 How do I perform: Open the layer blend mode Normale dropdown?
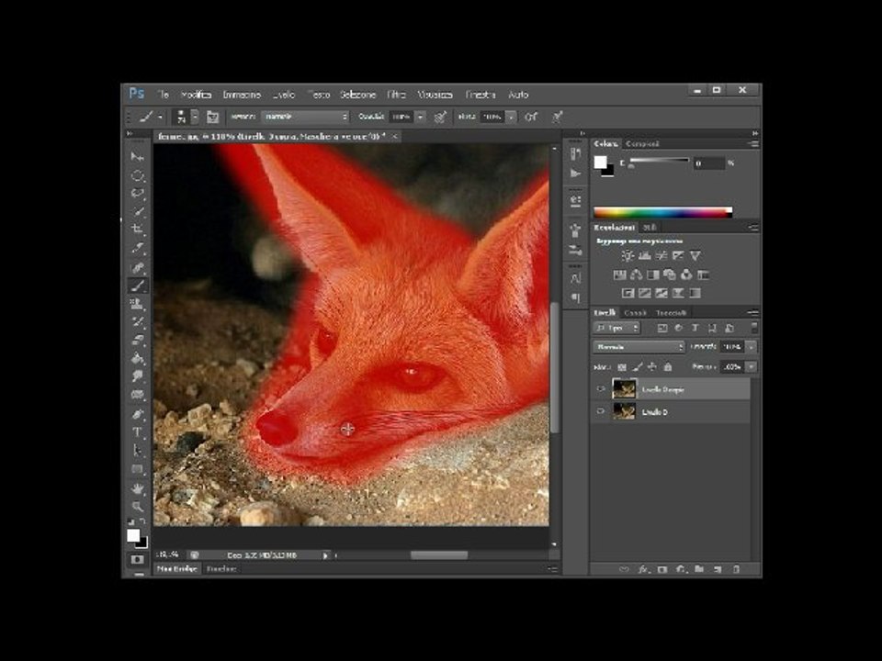639,347
